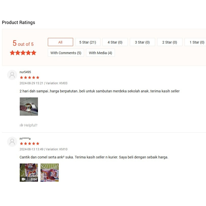Viewport: 206px width, 206px height.
Task: Open m*****a's second review photo
Action: 50,173
